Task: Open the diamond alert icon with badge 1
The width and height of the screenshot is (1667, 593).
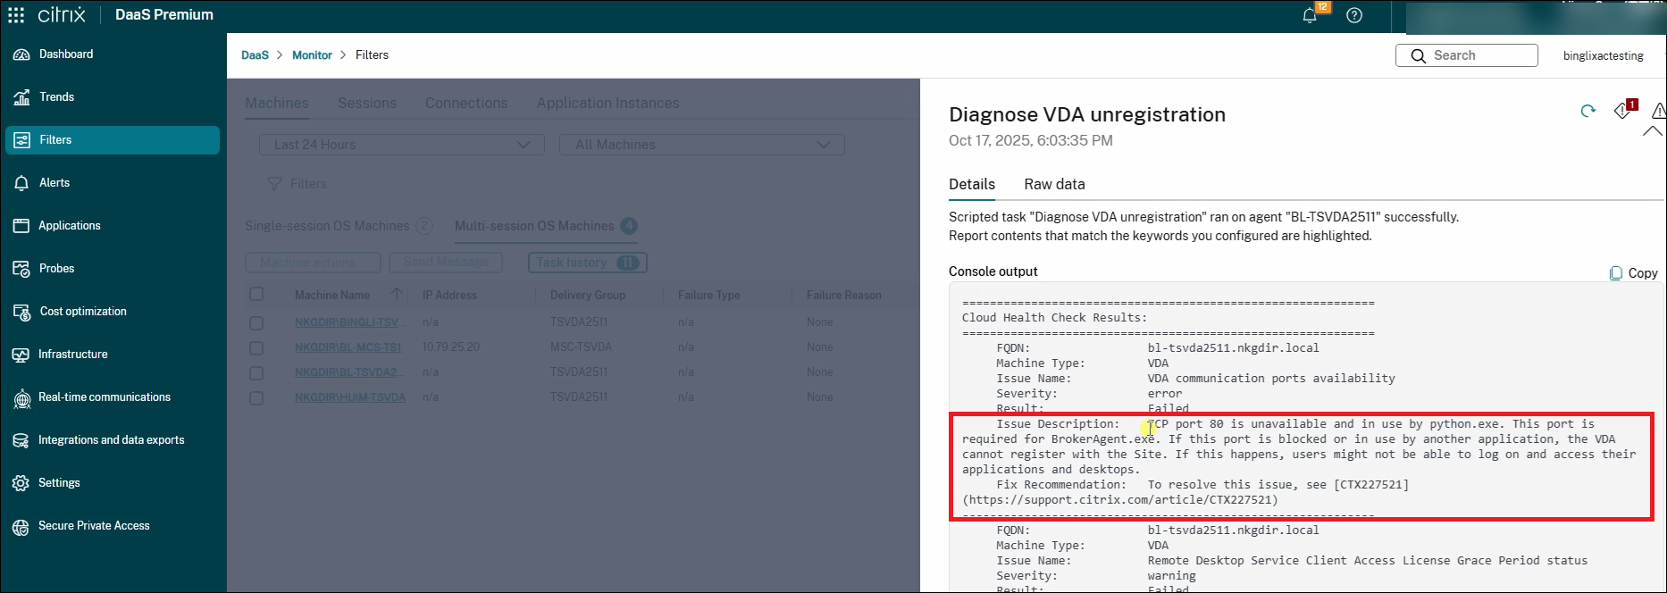Action: pos(1624,110)
